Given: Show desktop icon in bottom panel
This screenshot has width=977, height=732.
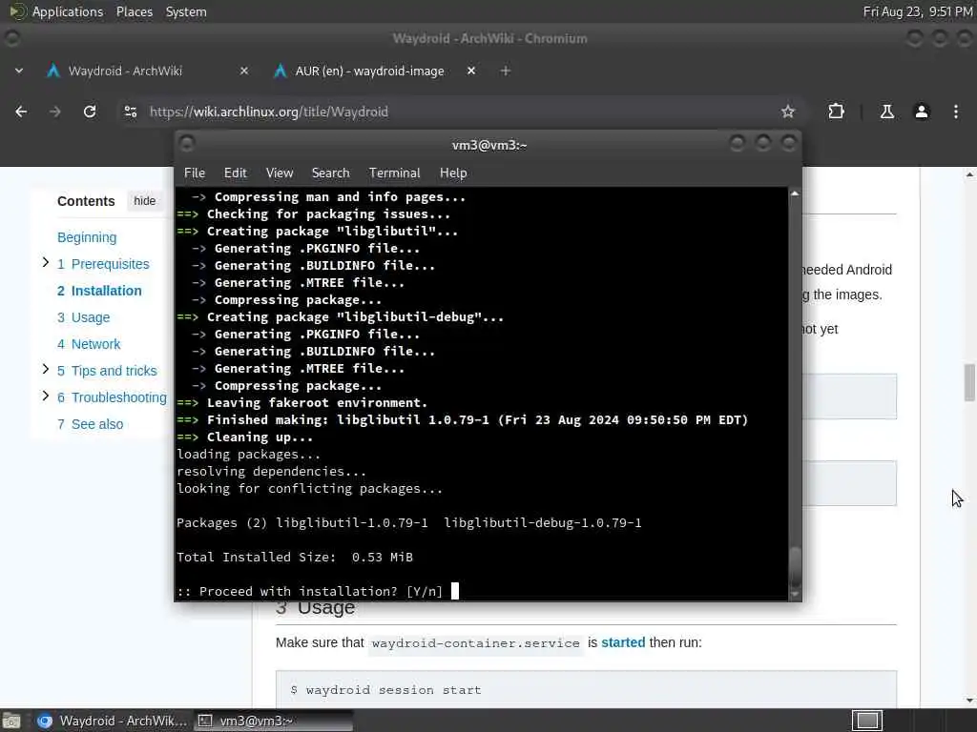Looking at the screenshot, I should [11, 721].
